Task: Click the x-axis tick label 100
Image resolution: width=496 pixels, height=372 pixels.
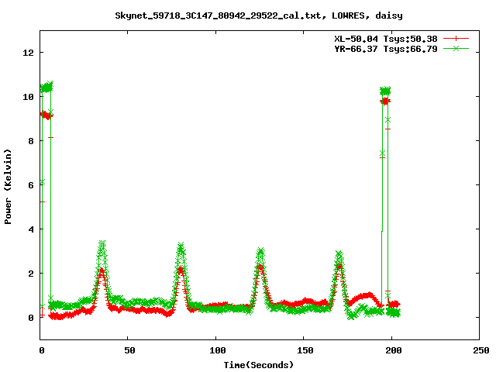Action: (x=218, y=350)
